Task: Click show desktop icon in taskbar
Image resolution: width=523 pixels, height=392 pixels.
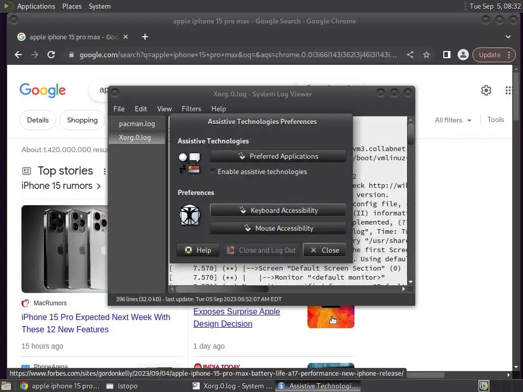Action: [x=6, y=386]
